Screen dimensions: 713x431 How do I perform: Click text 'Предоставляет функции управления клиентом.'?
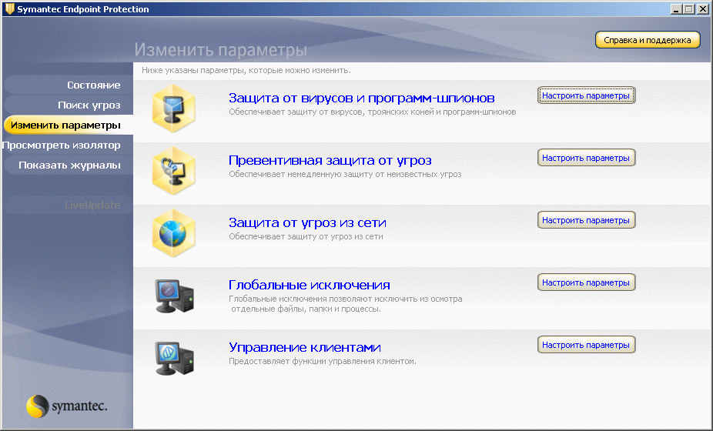click(323, 361)
